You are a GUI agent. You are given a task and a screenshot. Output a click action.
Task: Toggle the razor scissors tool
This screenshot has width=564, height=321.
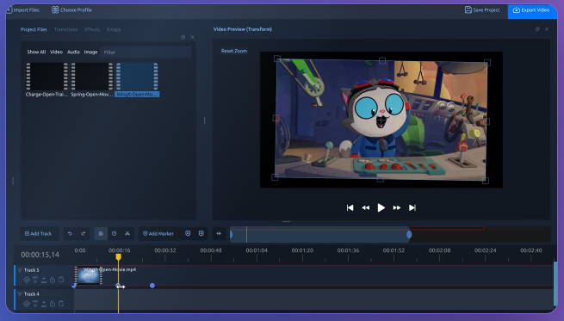click(x=127, y=234)
